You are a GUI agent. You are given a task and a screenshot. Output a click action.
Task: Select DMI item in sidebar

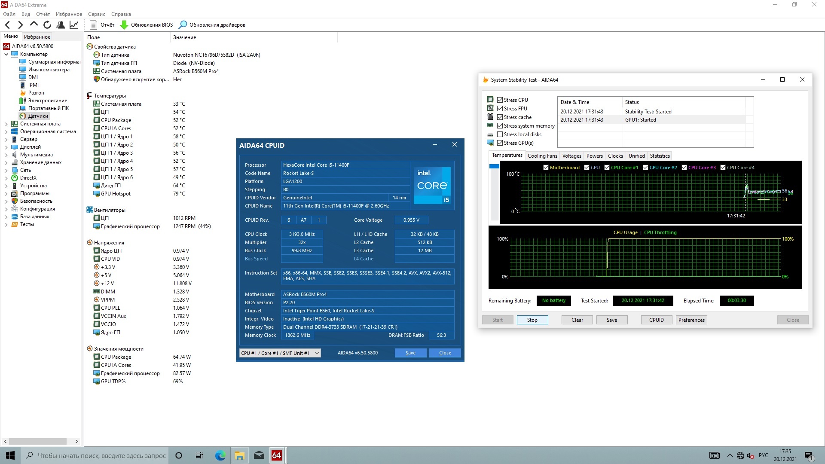pyautogui.click(x=29, y=77)
